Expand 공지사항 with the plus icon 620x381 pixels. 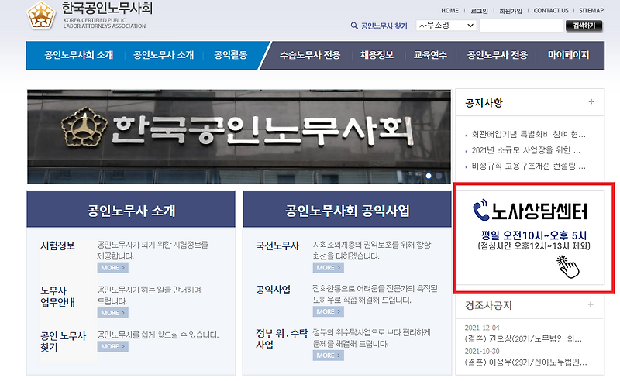[x=591, y=101]
